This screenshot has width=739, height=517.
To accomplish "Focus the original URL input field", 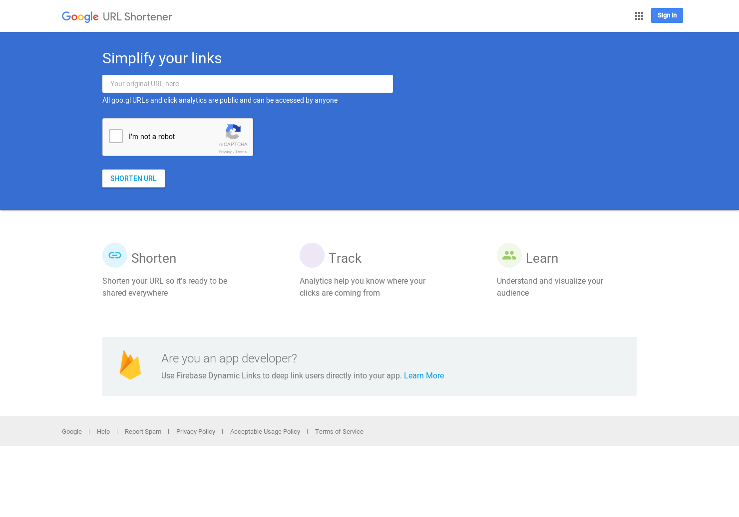I will [x=248, y=84].
